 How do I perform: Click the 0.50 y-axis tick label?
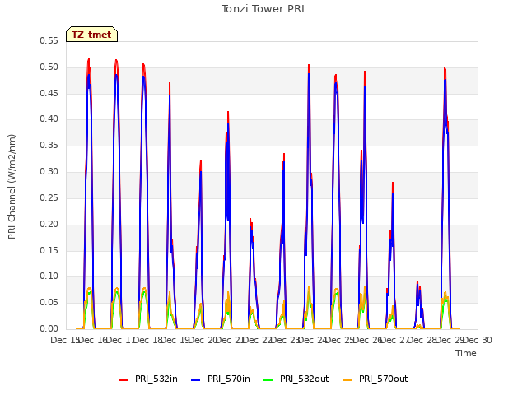49,67
